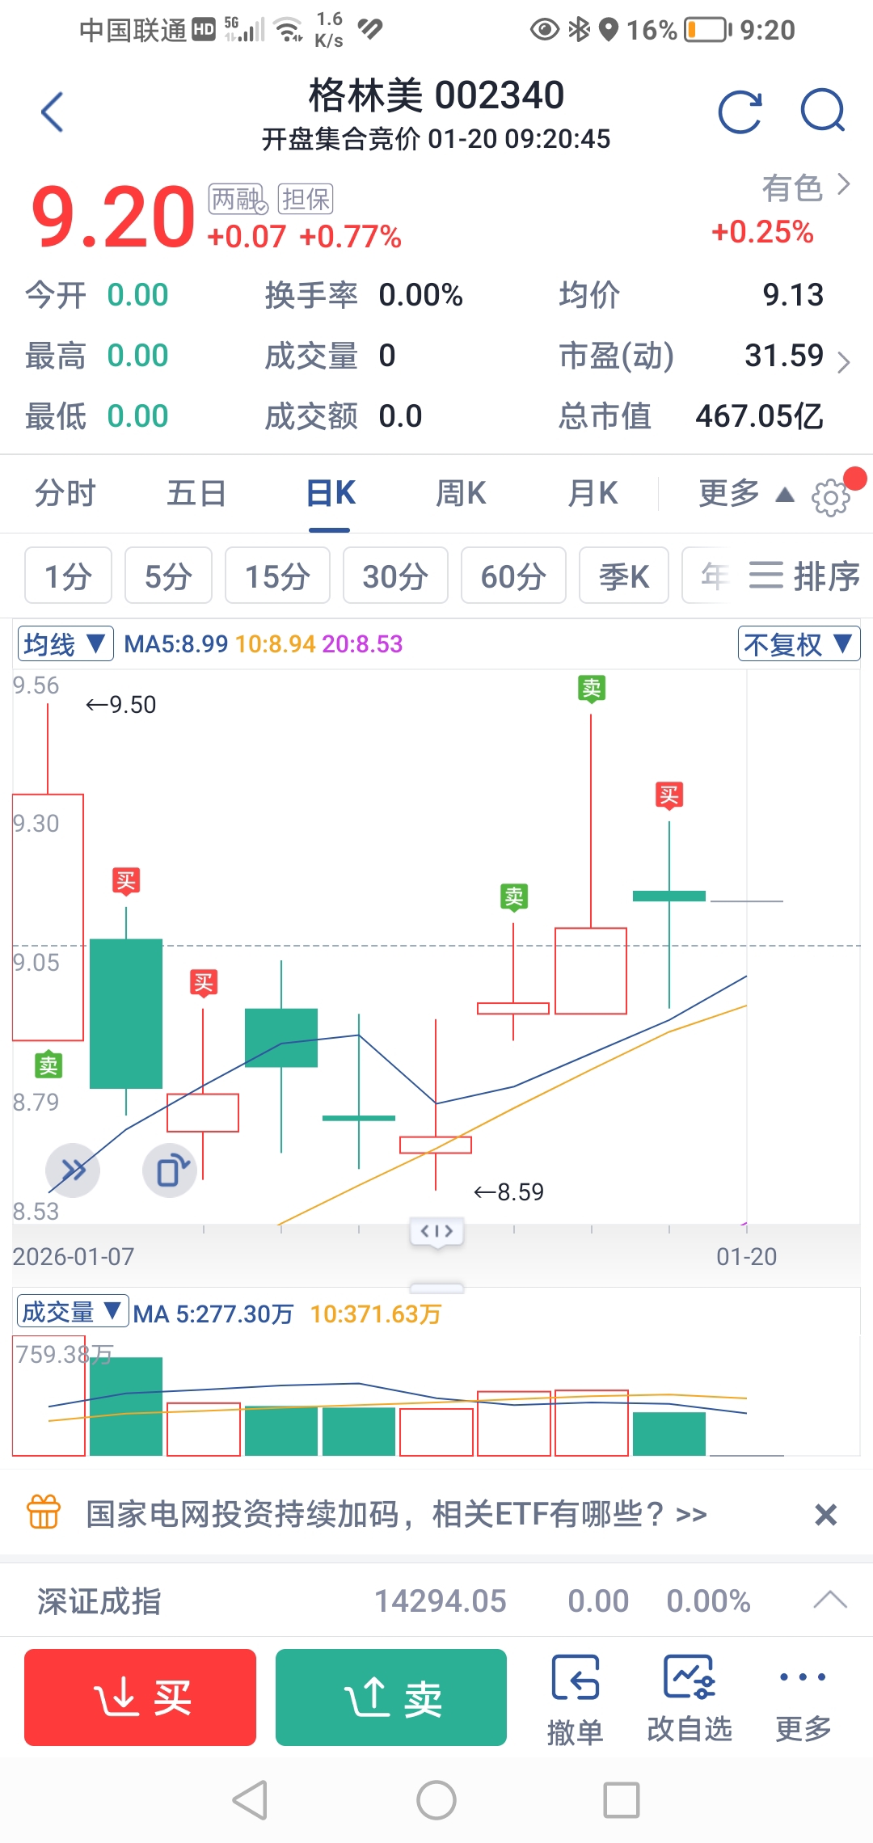Open the 成交量 sub-indicator dropdown

pos(72,1311)
